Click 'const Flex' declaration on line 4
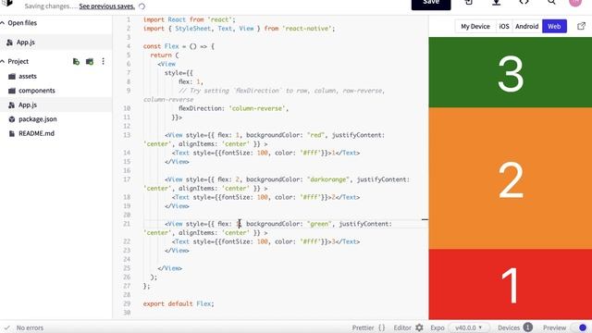This screenshot has width=592, height=333. click(161, 46)
